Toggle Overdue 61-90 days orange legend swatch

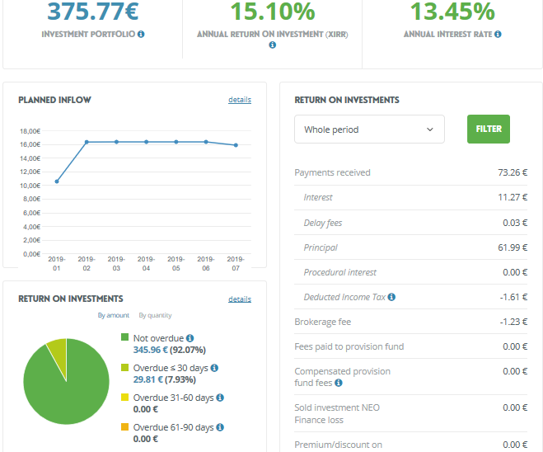click(x=125, y=427)
